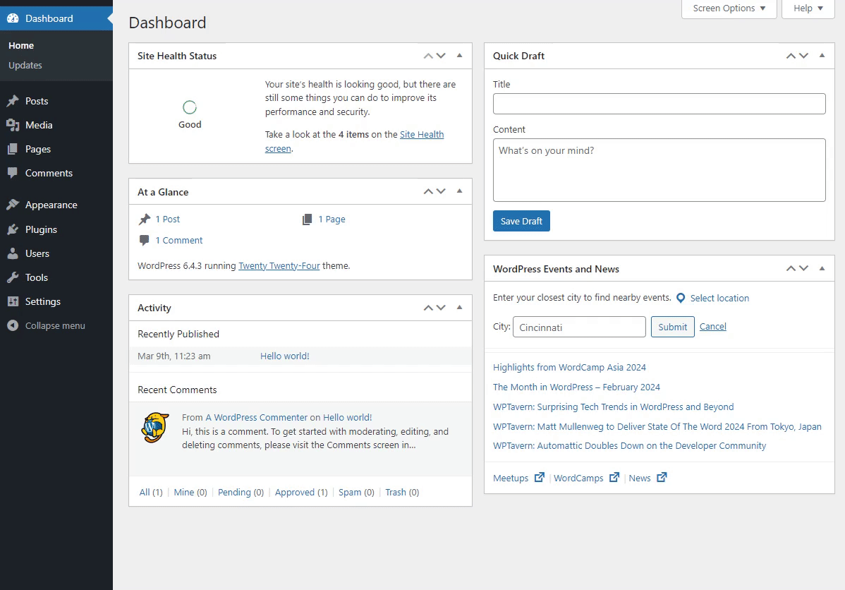Click the City input field
The height and width of the screenshot is (590, 845).
[x=579, y=327]
